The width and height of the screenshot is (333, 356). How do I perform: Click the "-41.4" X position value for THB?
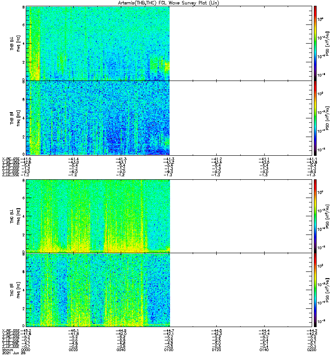coord(73,159)
